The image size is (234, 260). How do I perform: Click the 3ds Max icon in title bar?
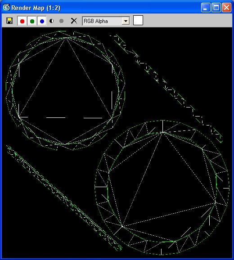point(6,8)
